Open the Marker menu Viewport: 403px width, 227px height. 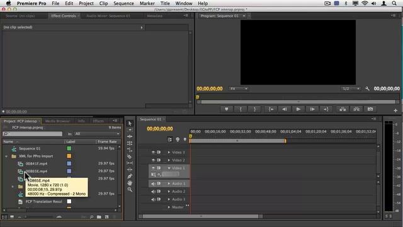coord(147,3)
